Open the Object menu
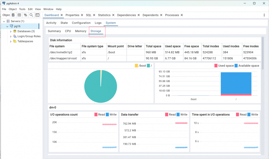This screenshot has height=159, width=269. 13,9
